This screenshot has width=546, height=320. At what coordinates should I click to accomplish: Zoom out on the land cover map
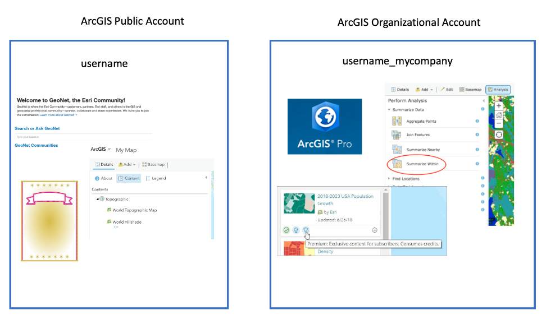click(x=499, y=123)
